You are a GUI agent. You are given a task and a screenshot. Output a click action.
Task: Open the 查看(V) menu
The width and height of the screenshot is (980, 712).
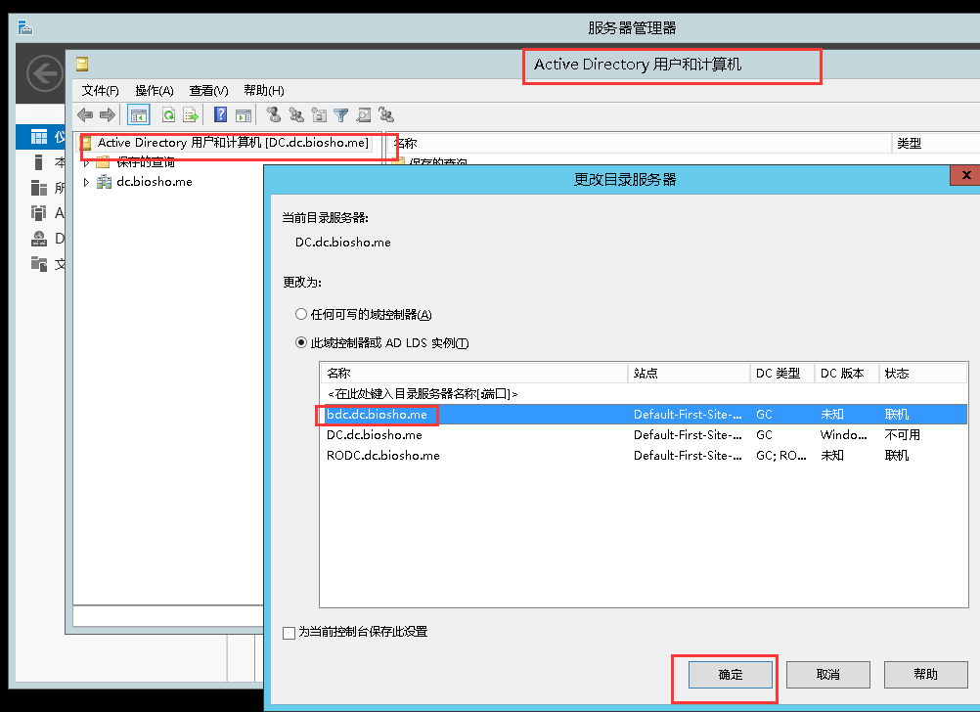[208, 91]
